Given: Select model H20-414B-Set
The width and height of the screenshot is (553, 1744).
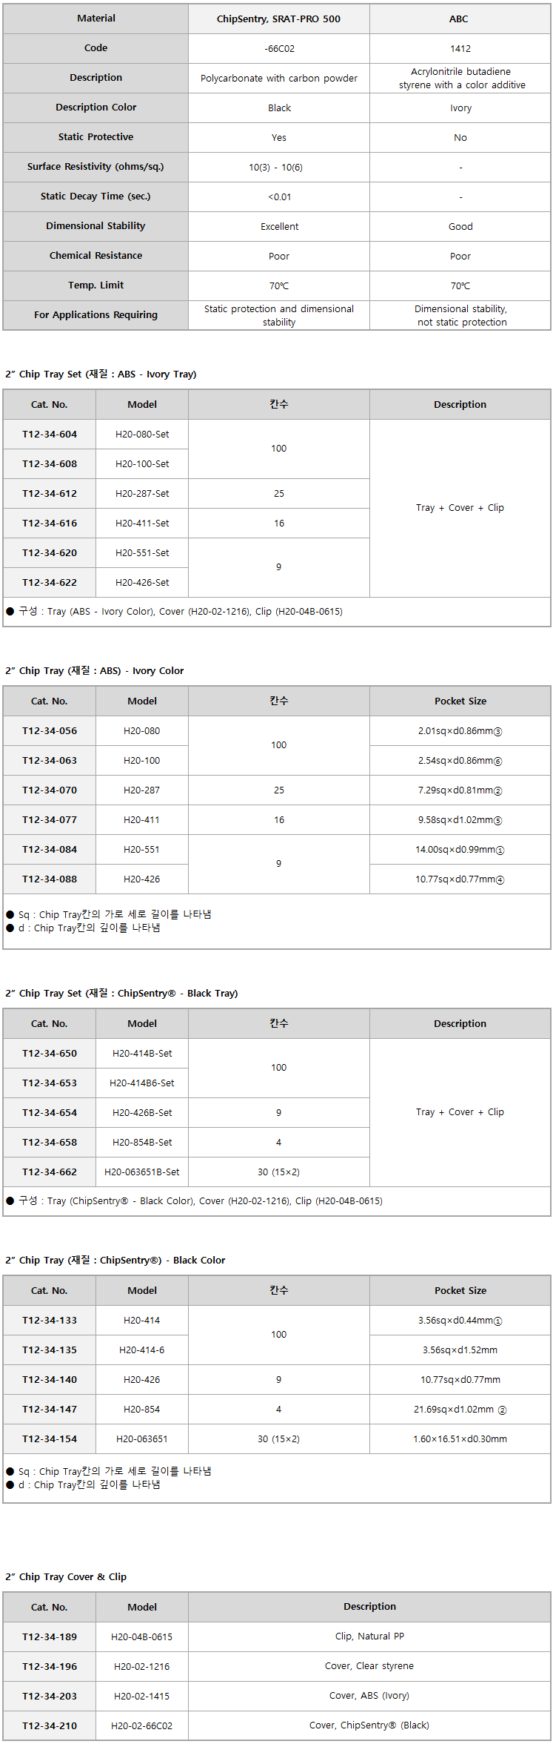Looking at the screenshot, I should point(142,1054).
